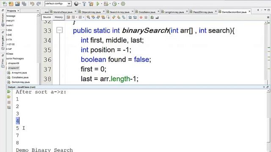Click the Clean and Build icon

pos(91,4)
